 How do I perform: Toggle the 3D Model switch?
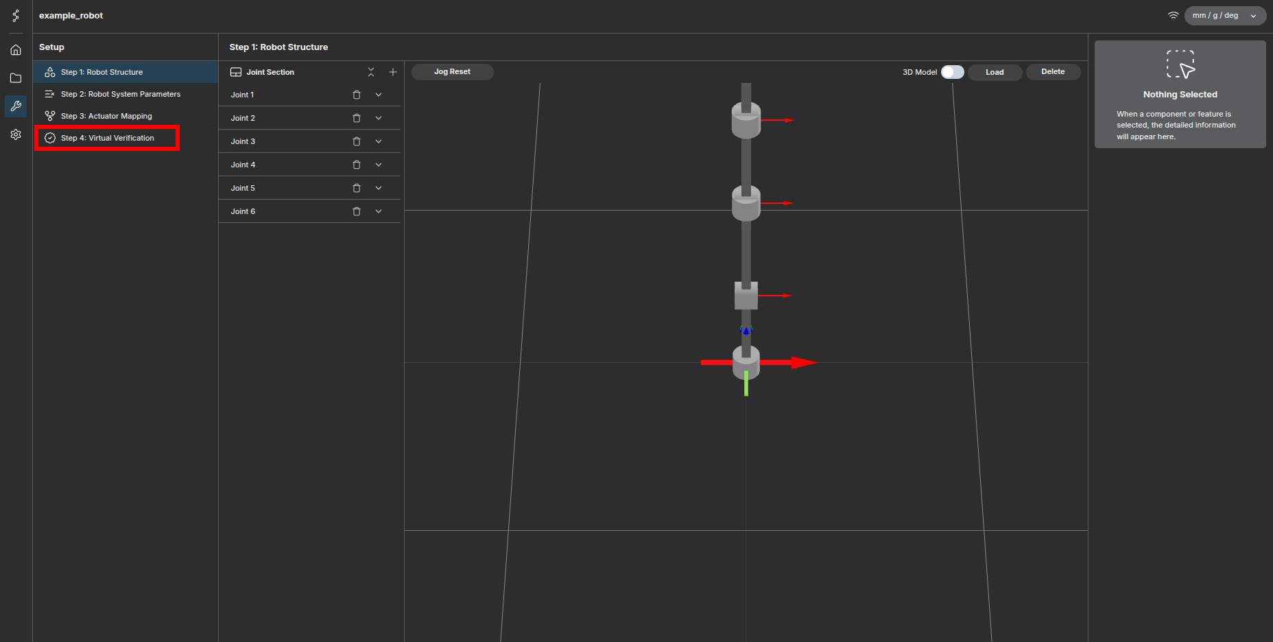(x=952, y=72)
